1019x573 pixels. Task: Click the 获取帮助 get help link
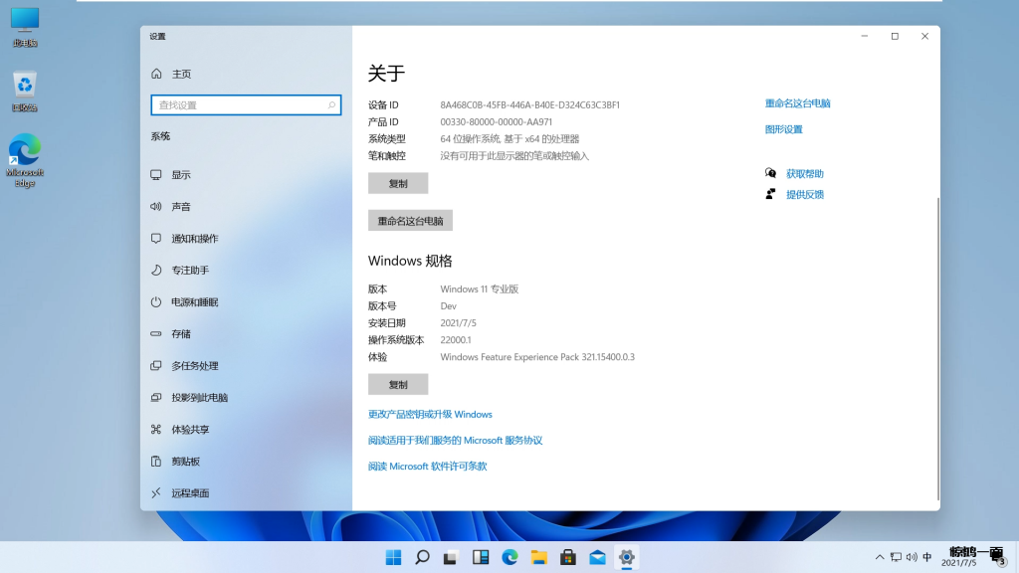804,174
